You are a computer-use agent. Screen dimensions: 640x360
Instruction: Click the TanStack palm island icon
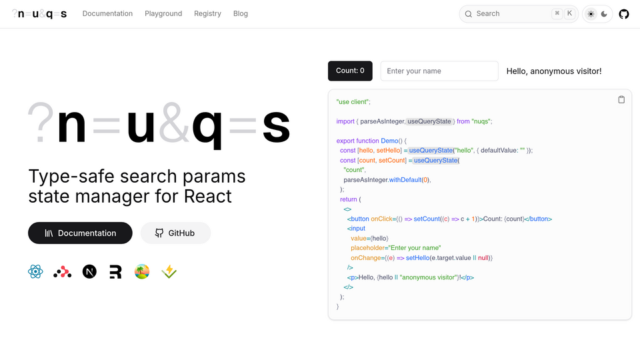(x=142, y=271)
